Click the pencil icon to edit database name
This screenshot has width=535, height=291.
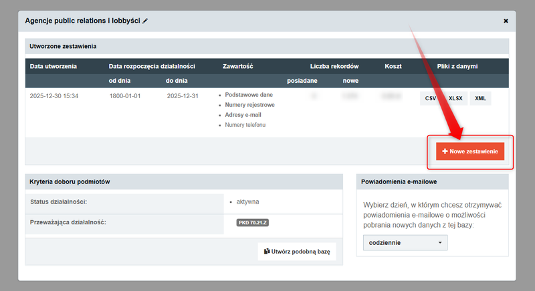[145, 21]
